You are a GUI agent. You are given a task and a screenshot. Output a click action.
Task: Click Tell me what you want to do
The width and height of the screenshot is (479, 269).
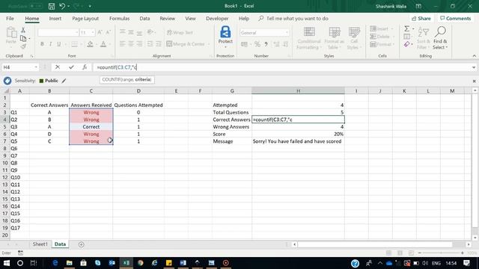coord(297,19)
